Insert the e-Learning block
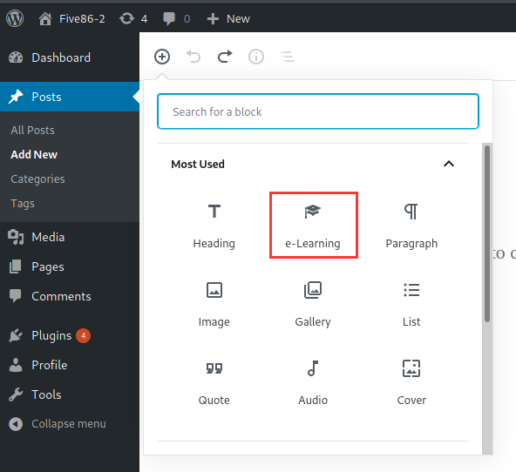Viewport: 516px width, 472px height. 313,226
